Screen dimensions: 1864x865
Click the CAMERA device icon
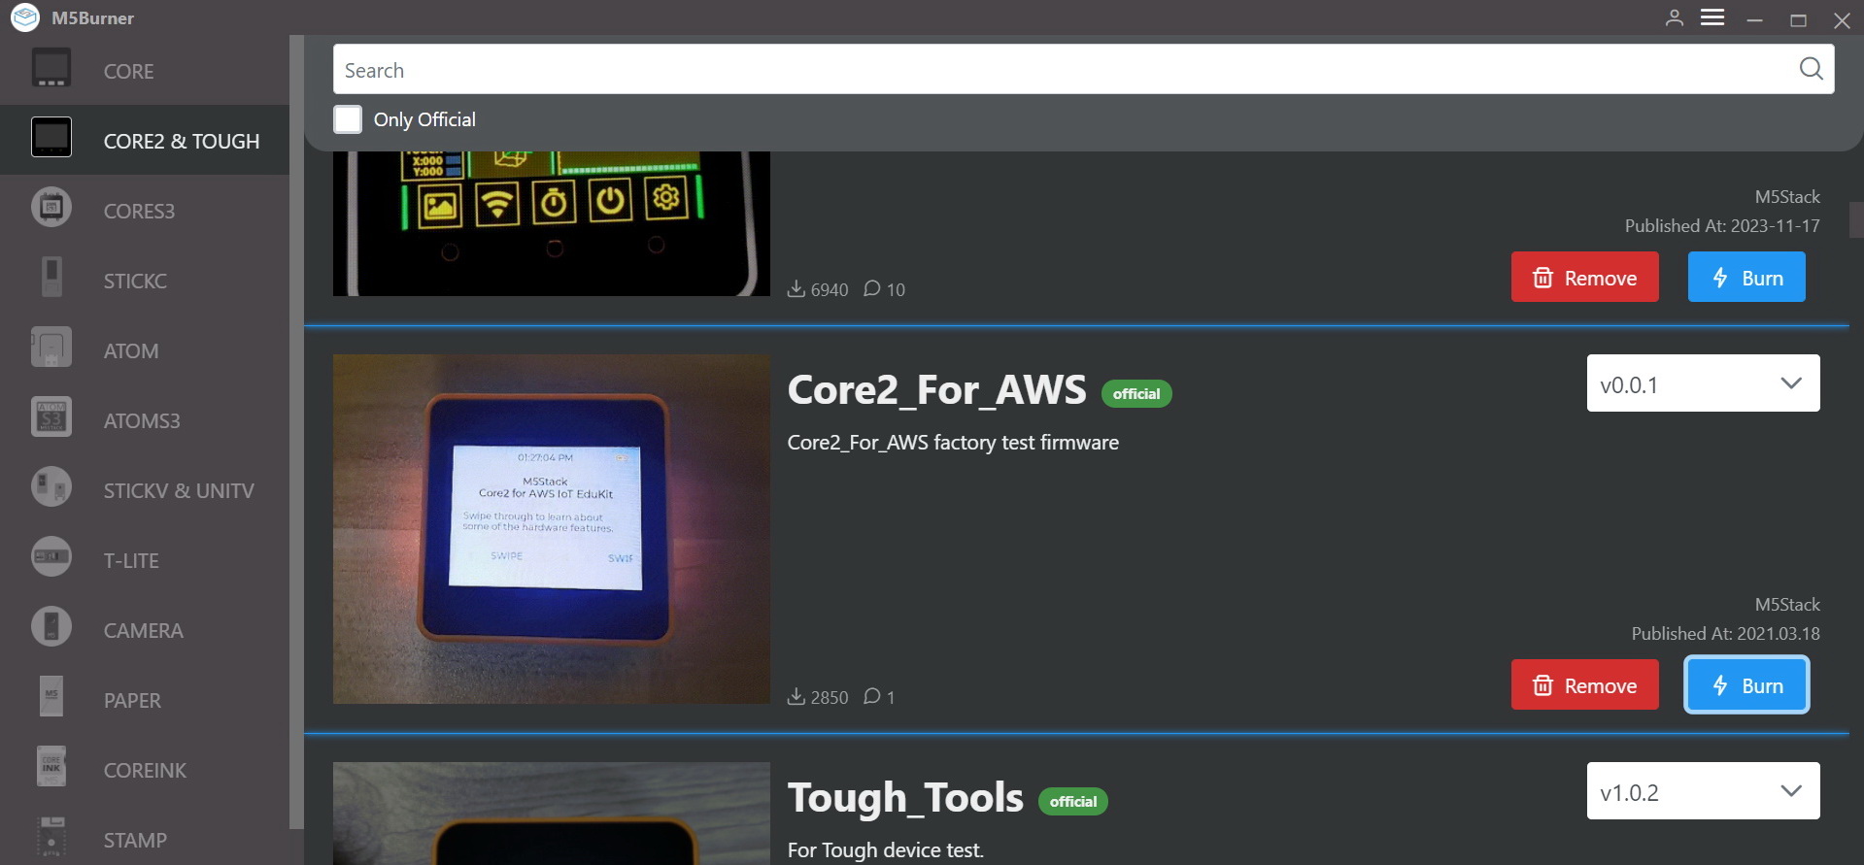[x=51, y=628]
